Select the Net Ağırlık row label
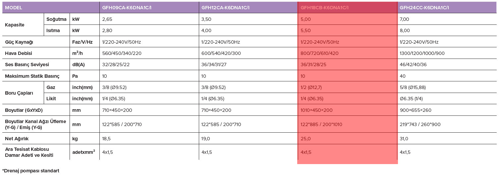 coord(17,139)
